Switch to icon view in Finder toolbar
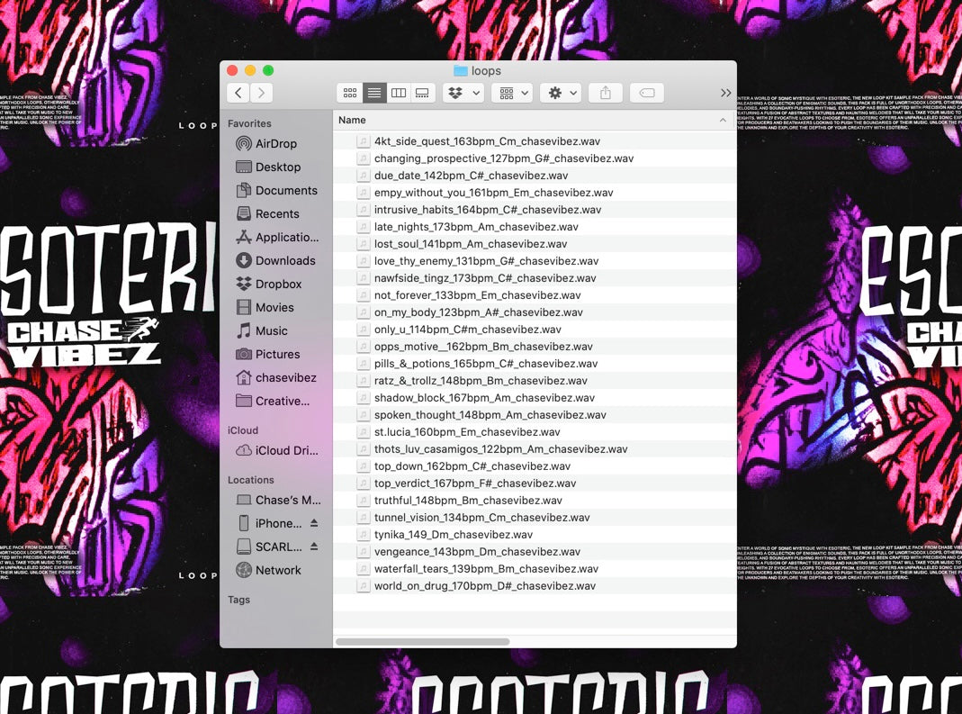 [x=350, y=94]
